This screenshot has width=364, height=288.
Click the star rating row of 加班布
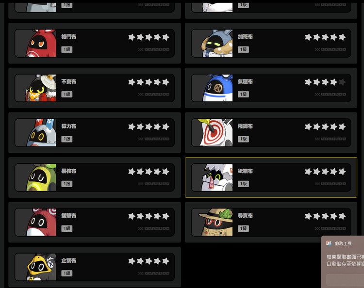tap(325, 37)
